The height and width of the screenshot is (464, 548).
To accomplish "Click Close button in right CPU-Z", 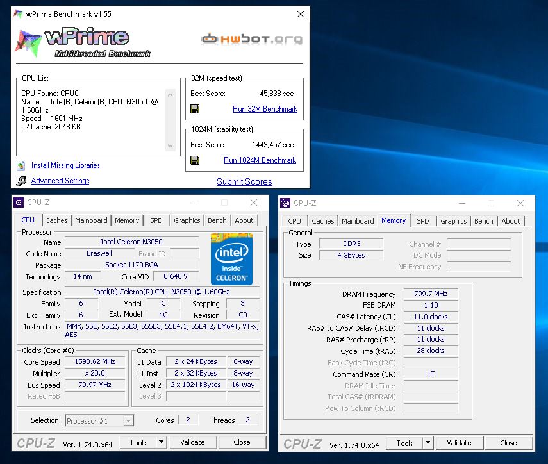I will click(x=508, y=443).
